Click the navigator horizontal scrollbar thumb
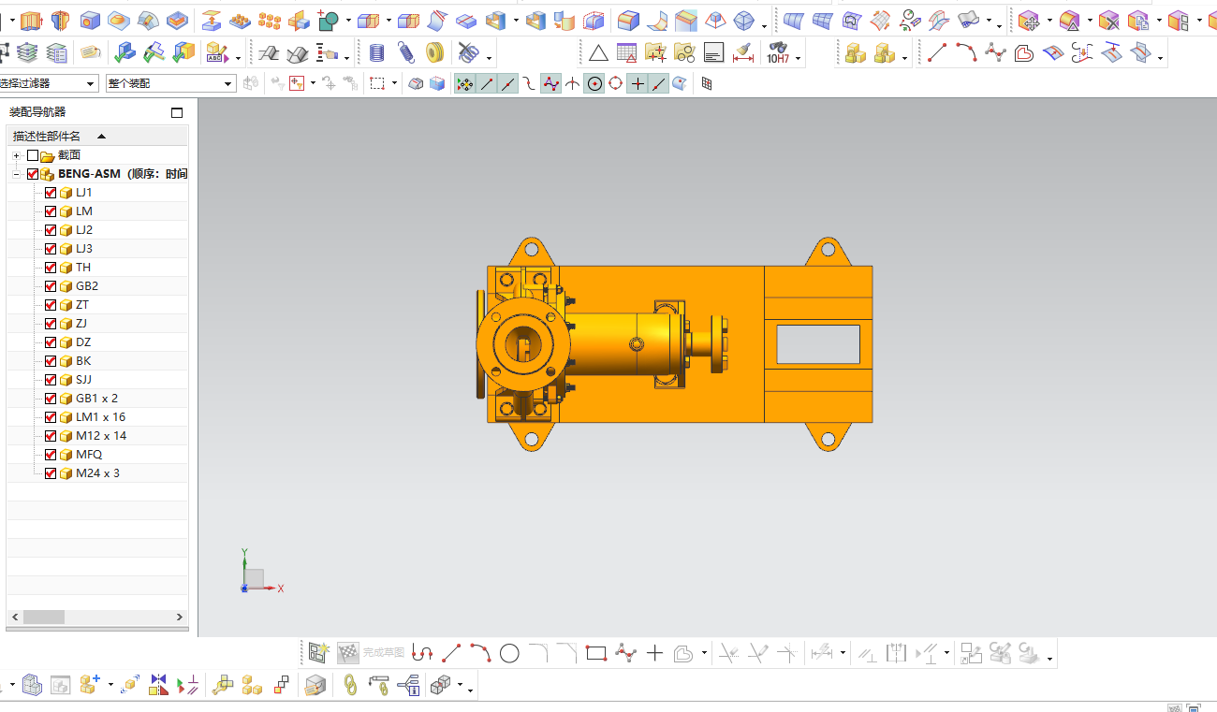This screenshot has width=1217, height=712. (44, 618)
